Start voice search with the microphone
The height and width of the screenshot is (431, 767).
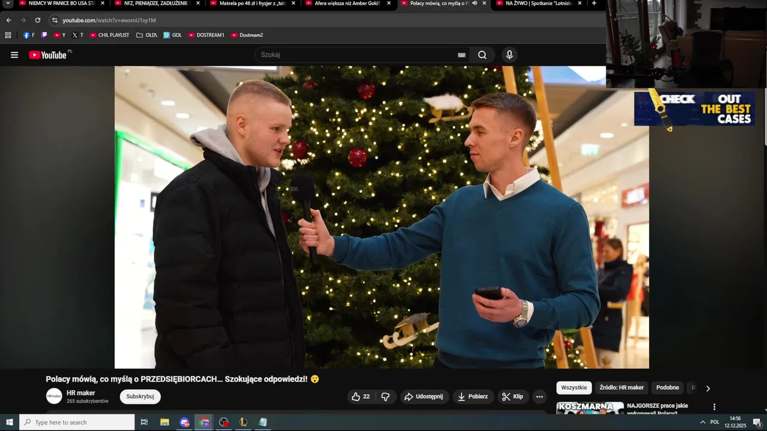click(x=509, y=55)
